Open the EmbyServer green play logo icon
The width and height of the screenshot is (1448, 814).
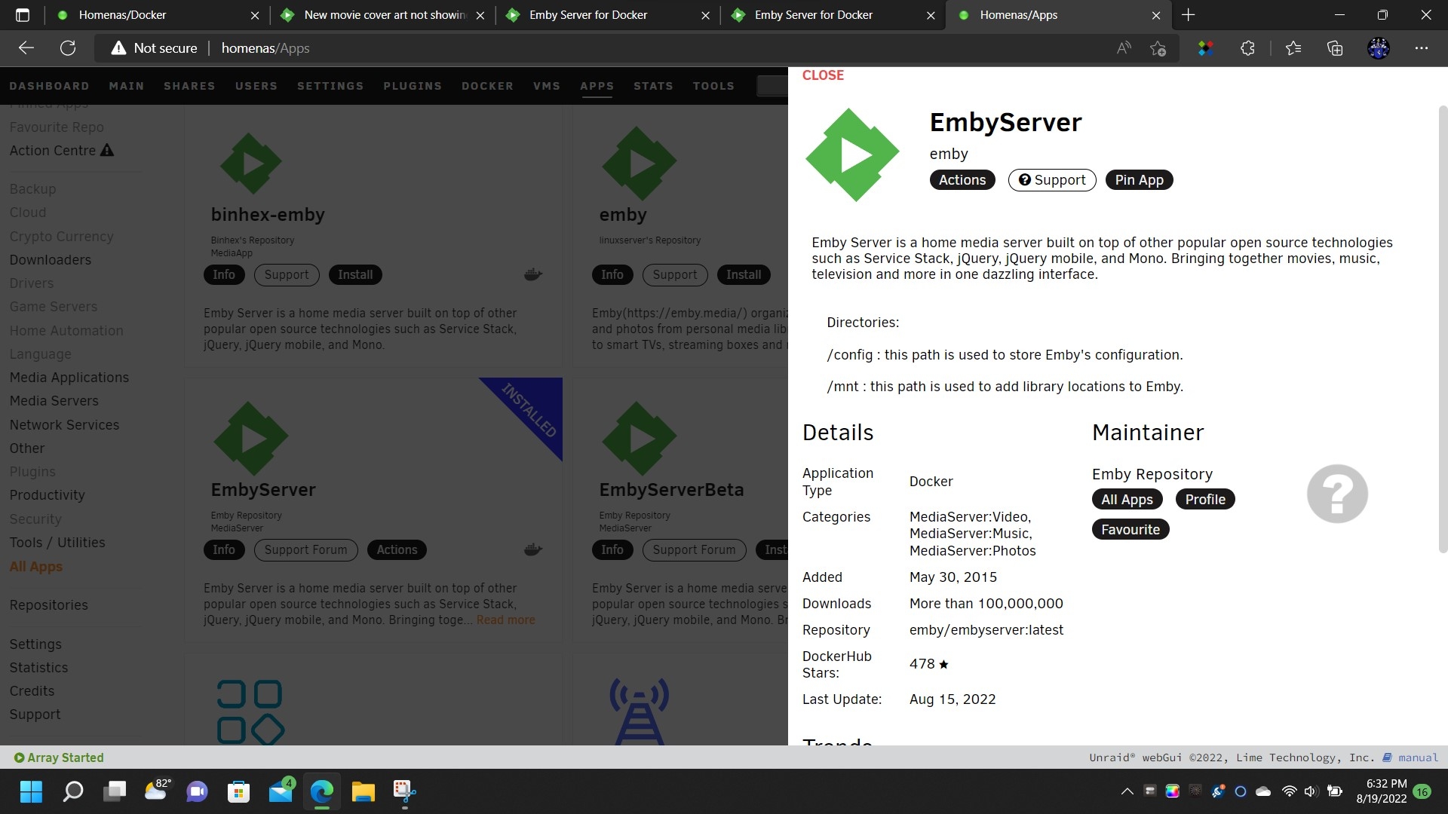pos(852,155)
